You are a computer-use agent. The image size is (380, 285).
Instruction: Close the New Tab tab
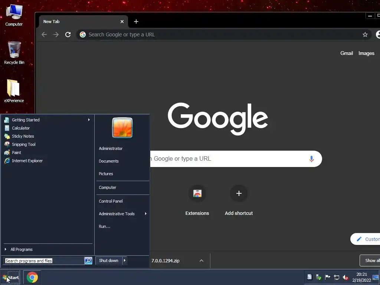pyautogui.click(x=122, y=22)
